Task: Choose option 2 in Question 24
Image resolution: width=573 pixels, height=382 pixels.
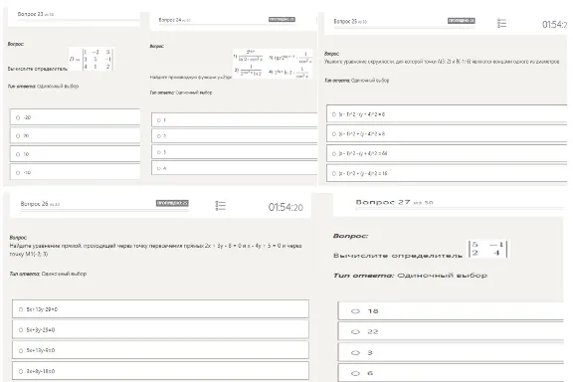Action: pos(234,136)
